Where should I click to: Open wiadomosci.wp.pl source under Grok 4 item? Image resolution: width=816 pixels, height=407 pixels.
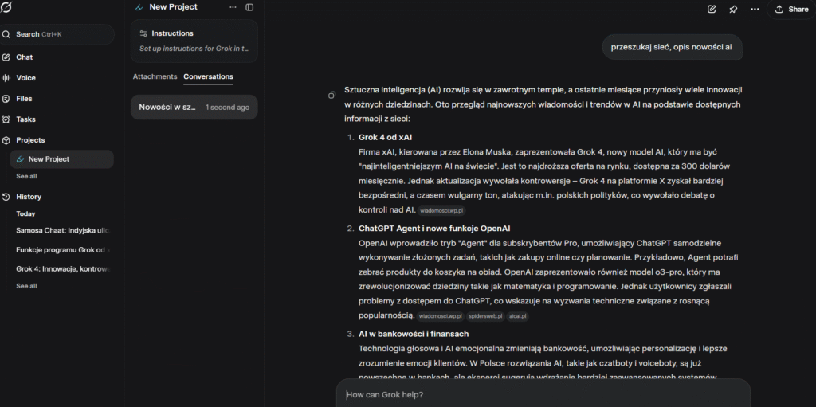click(x=441, y=211)
